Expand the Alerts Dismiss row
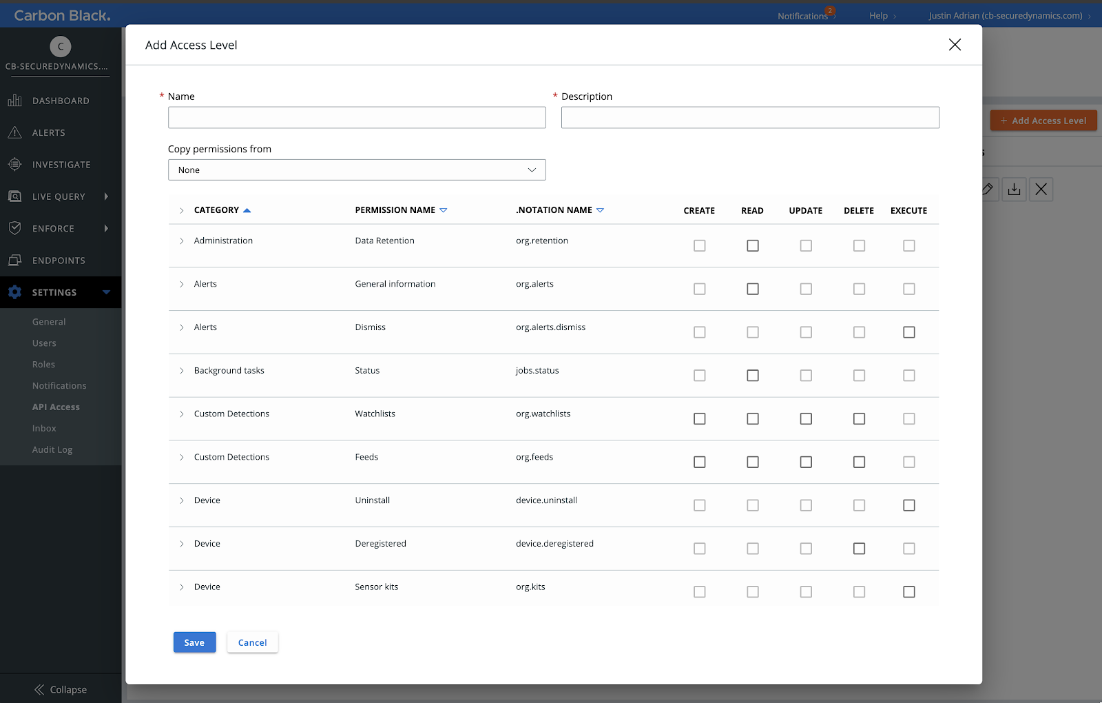1102x703 pixels. click(182, 327)
